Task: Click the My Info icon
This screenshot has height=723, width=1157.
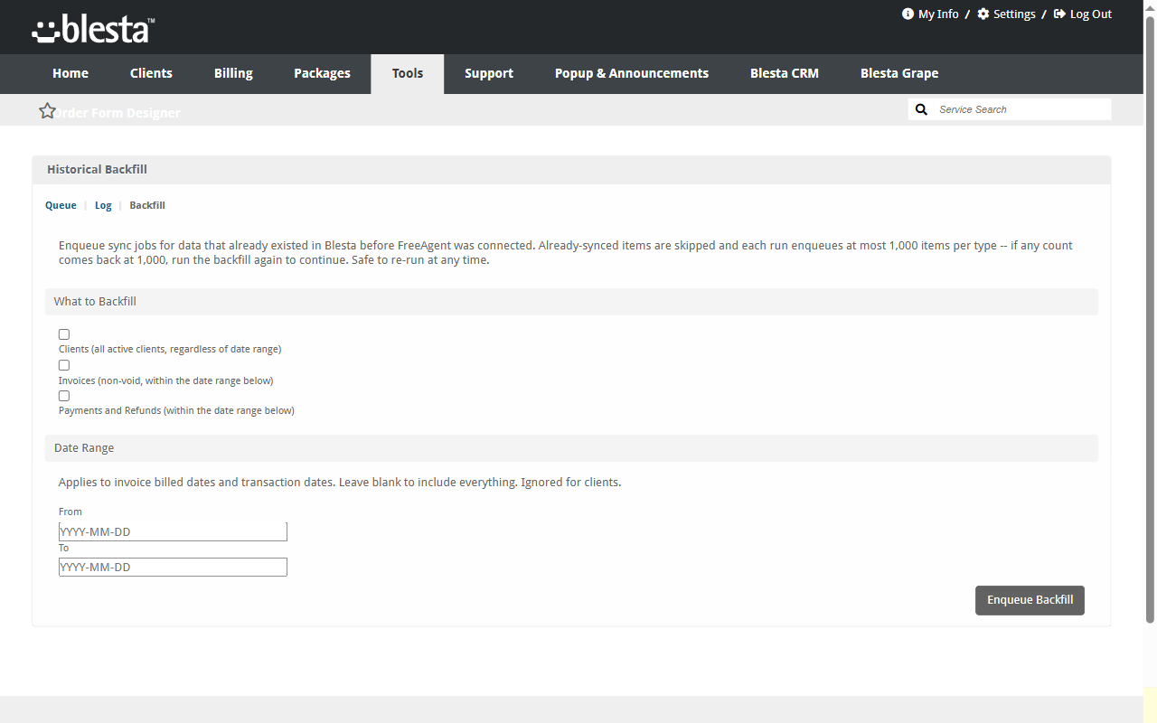Action: point(908,14)
